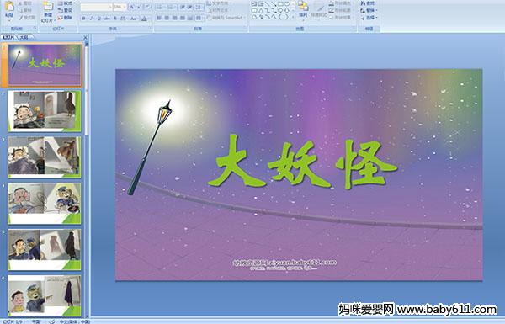Pick the oval shape in shapes gallery
This screenshot has width=505, height=324.
(287, 4)
